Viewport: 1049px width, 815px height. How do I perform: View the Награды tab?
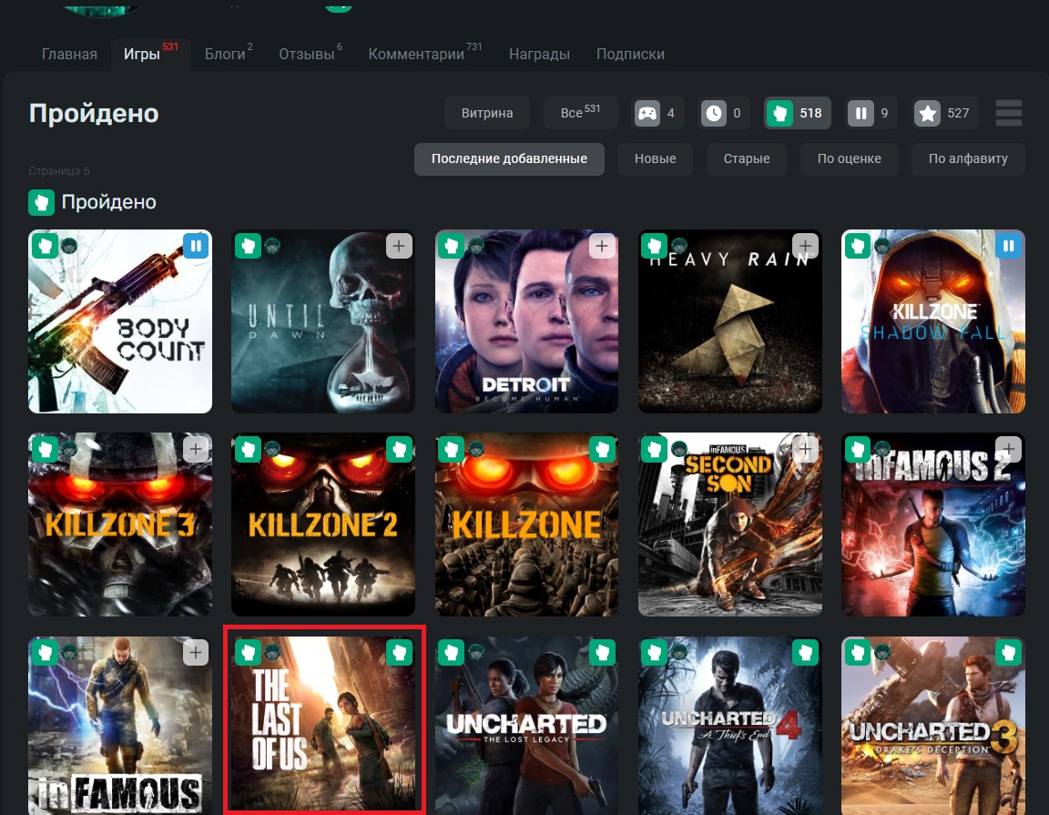tap(539, 55)
